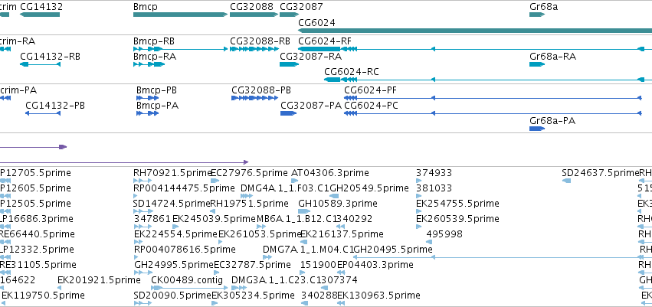This screenshot has height=307, width=652.
Task: Click the Gr68a gene label
Action: [x=543, y=7]
